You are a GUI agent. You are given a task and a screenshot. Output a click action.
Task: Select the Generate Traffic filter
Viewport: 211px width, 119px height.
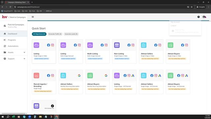tap(55, 34)
